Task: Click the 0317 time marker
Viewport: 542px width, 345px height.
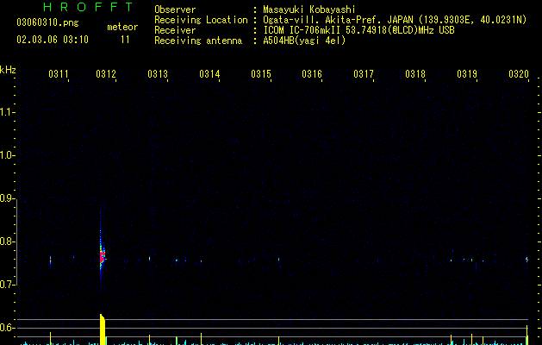Action: coord(364,73)
